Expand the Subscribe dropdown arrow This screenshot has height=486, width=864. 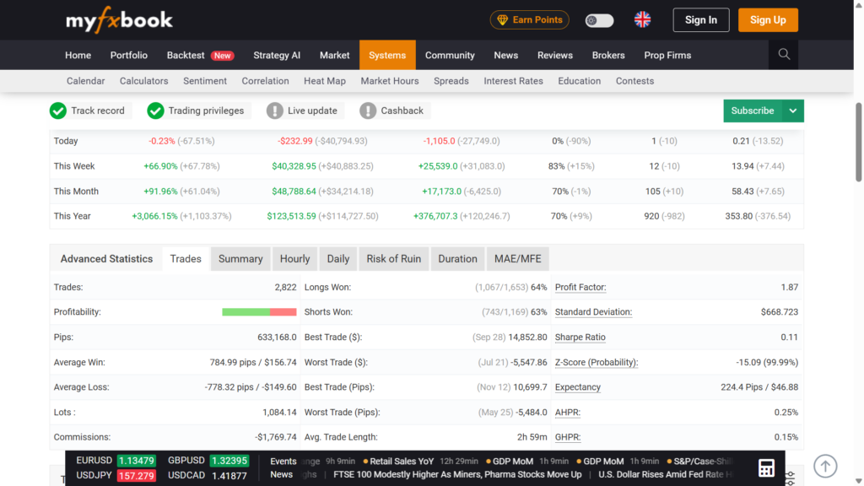click(x=792, y=111)
